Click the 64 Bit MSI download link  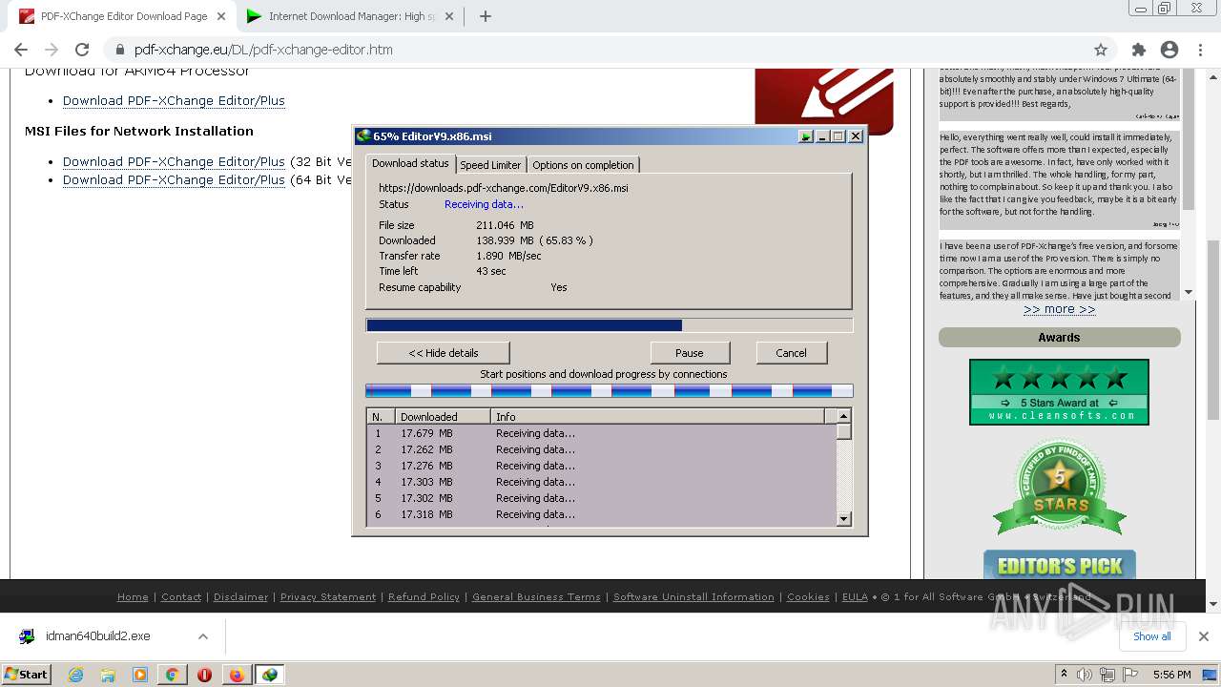click(174, 179)
